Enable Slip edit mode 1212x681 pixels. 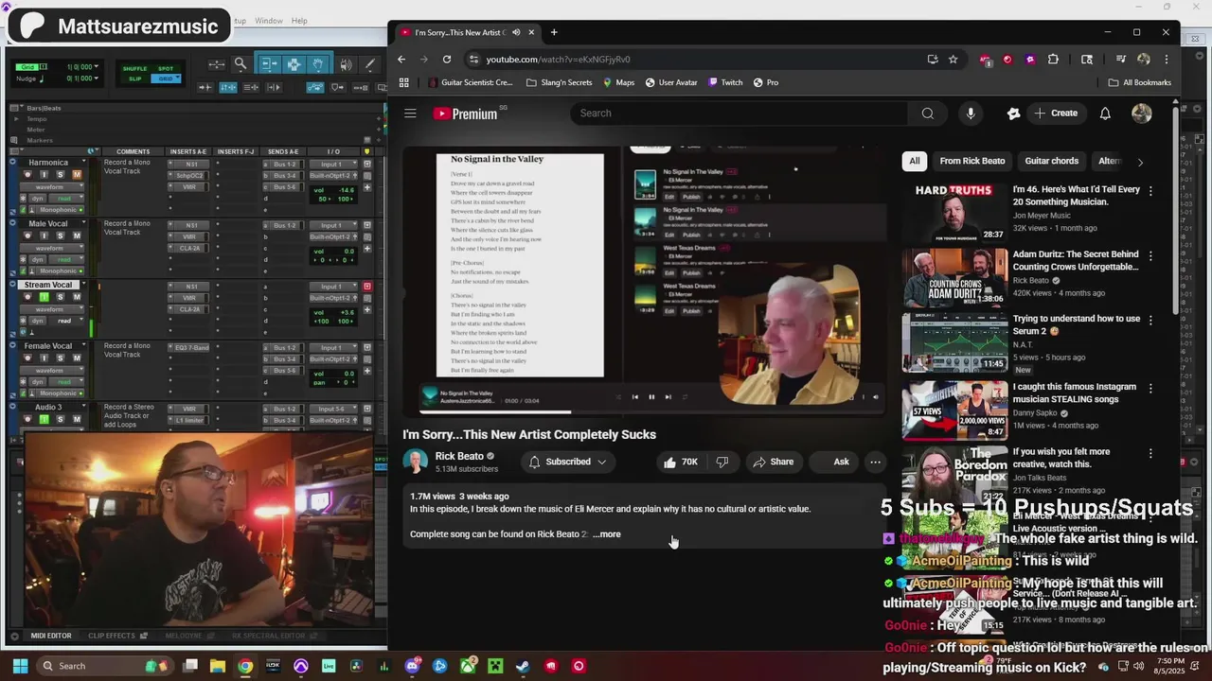click(135, 79)
